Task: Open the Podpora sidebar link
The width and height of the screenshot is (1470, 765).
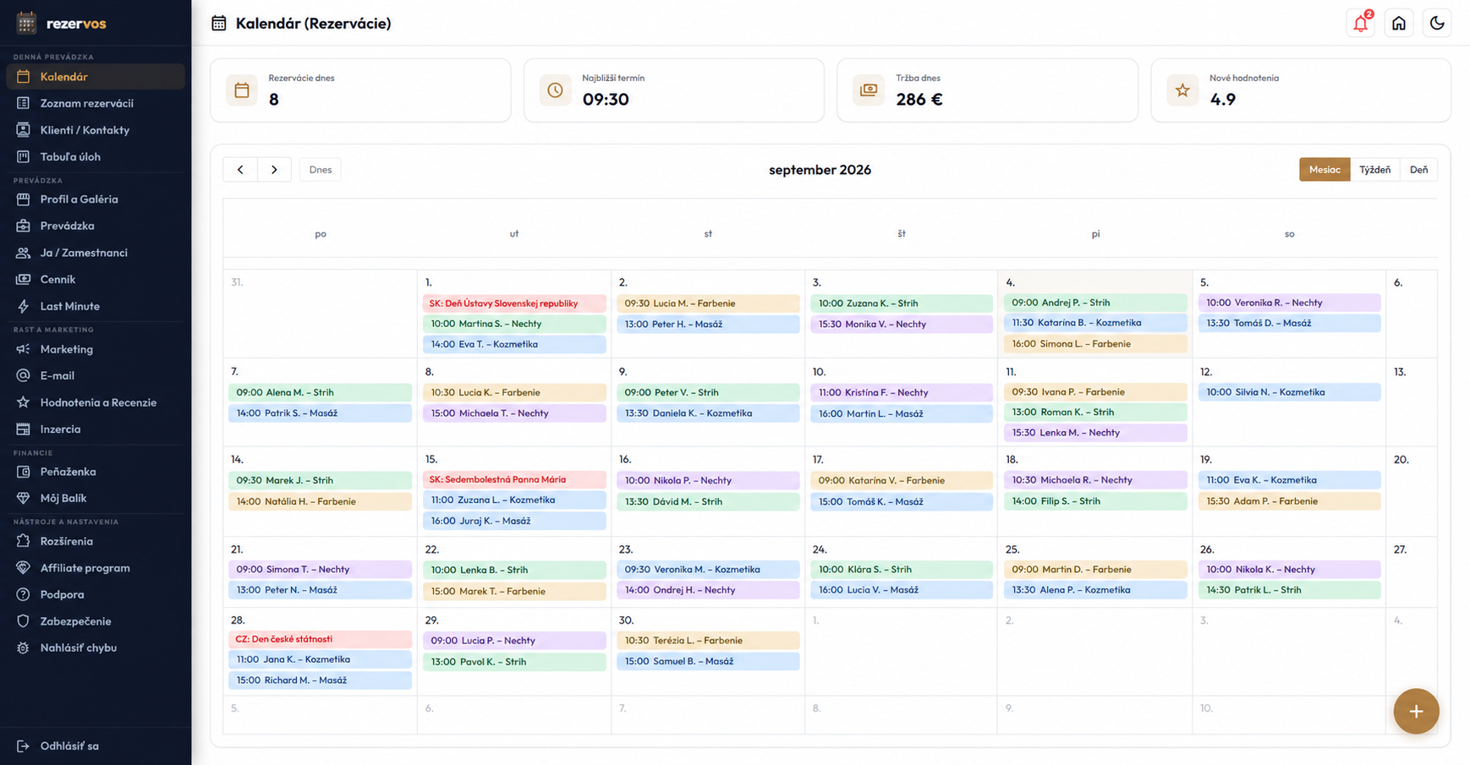Action: pyautogui.click(x=96, y=594)
